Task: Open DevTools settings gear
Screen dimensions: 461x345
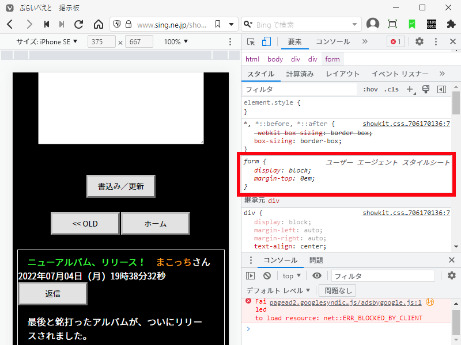Action: [x=420, y=41]
